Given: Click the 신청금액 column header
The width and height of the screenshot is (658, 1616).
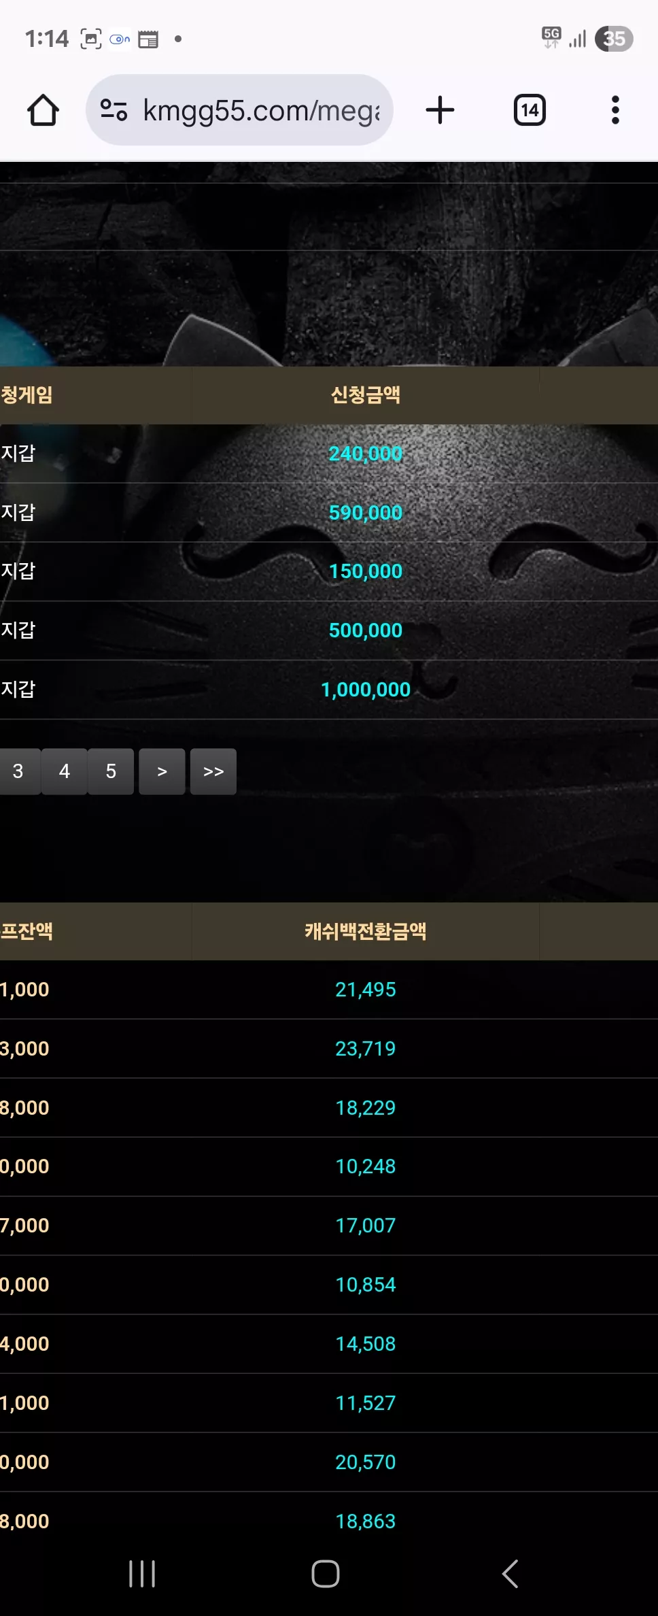Looking at the screenshot, I should coord(366,395).
